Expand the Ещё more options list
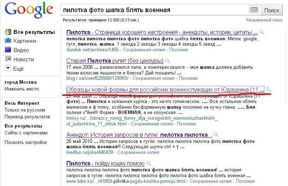This screenshot has width=288, height=186. point(18,68)
